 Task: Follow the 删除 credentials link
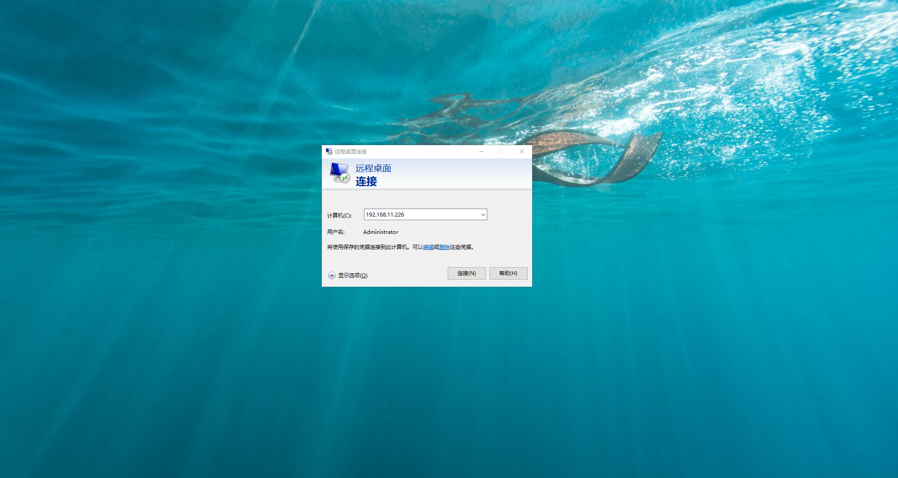tap(444, 247)
